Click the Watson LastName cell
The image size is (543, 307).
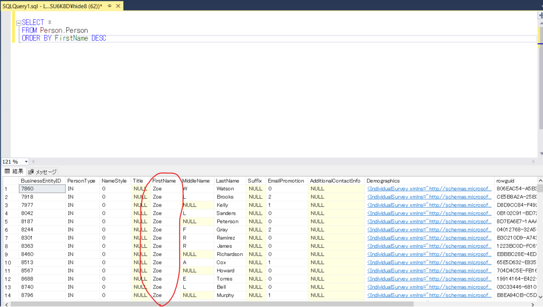click(230, 189)
